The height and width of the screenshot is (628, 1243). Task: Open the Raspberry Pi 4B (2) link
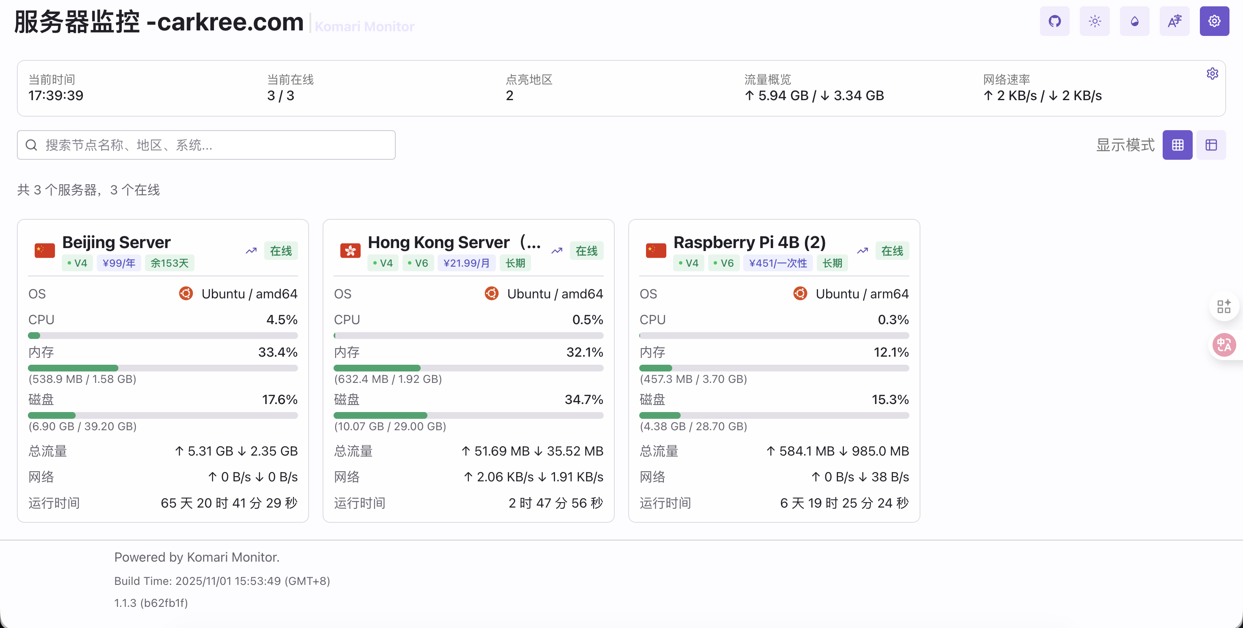pyautogui.click(x=749, y=242)
